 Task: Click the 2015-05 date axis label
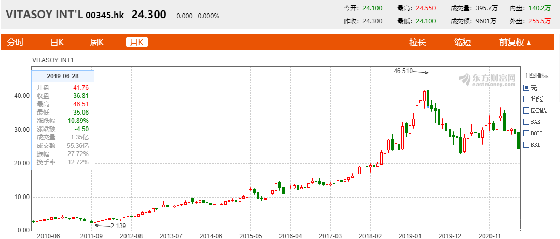click(x=251, y=236)
